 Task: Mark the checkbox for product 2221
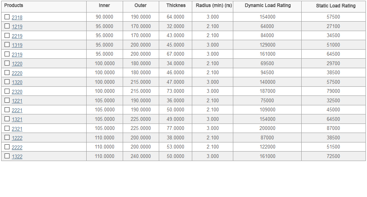[x=7, y=110]
